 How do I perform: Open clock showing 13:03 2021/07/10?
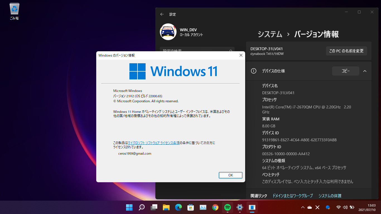(x=367, y=207)
